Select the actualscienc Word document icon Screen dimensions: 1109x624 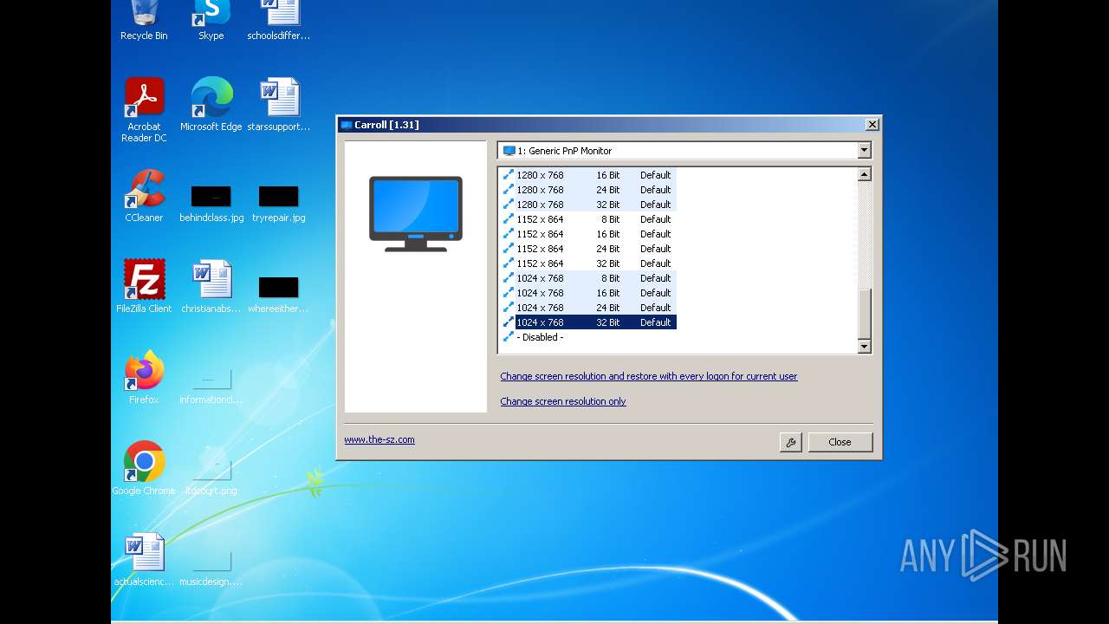(144, 559)
